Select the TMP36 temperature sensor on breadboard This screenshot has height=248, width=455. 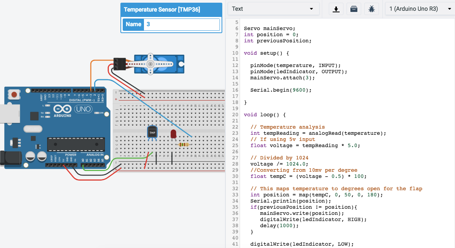152,132
